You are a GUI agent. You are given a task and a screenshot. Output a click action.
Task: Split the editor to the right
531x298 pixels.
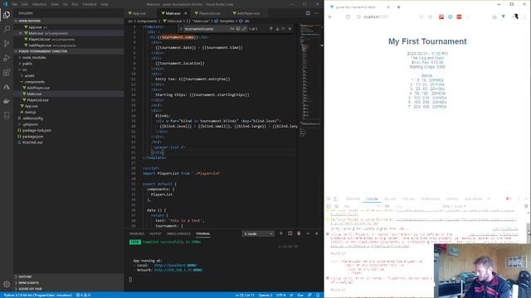click(x=308, y=13)
